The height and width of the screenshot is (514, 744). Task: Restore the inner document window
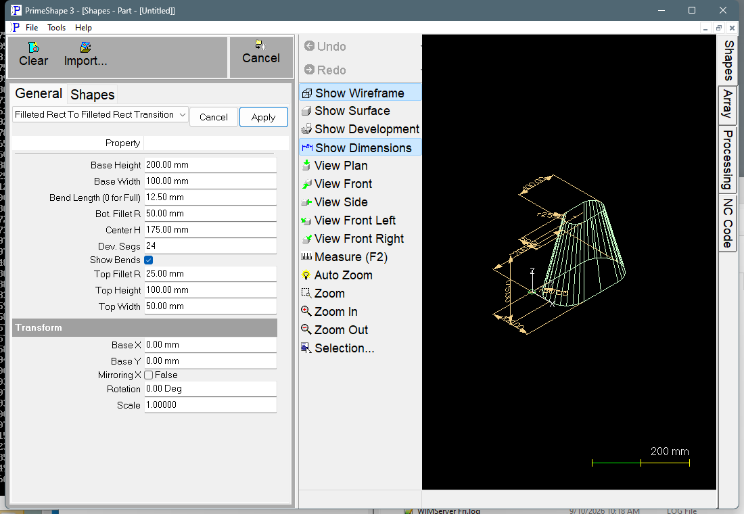[x=719, y=28]
